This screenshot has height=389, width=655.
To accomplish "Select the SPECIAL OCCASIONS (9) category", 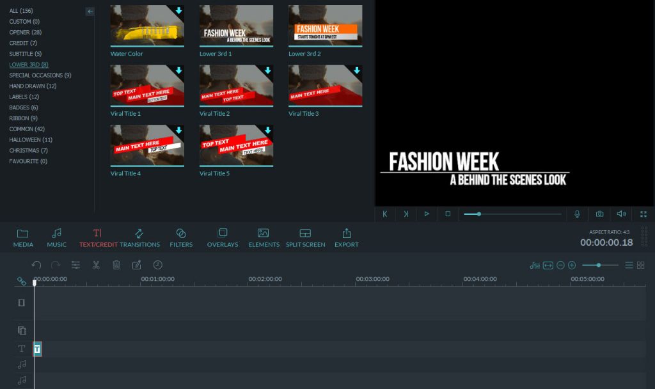I will (x=40, y=75).
